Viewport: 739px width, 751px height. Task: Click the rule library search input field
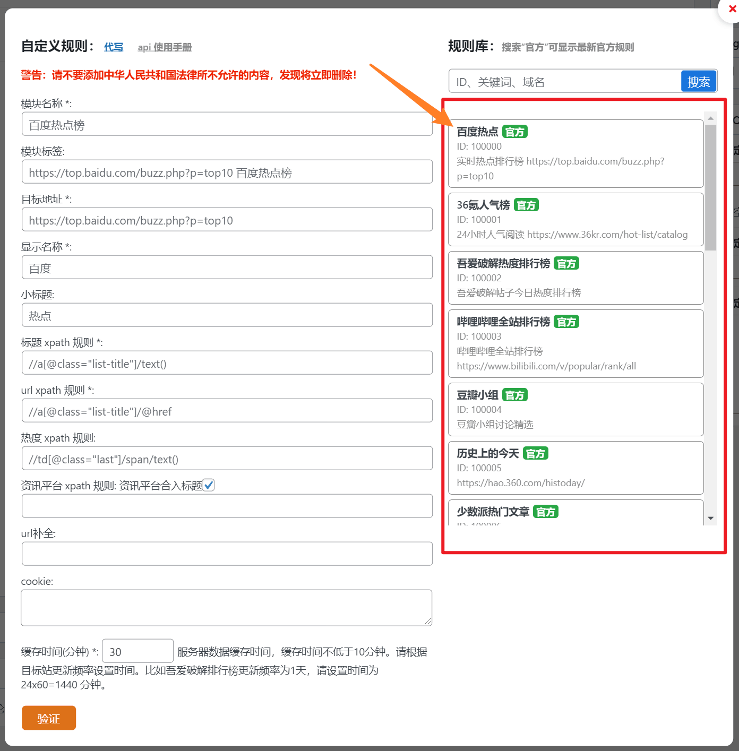(563, 81)
